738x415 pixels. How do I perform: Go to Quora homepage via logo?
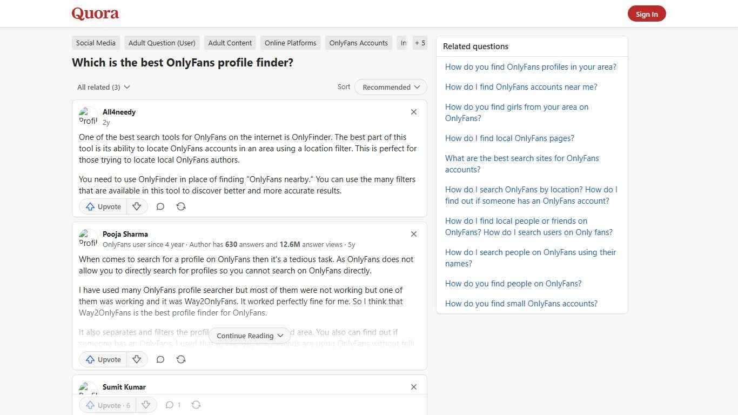95,14
